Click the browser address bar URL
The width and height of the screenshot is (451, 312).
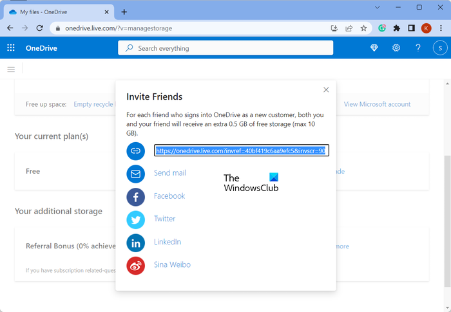point(119,28)
